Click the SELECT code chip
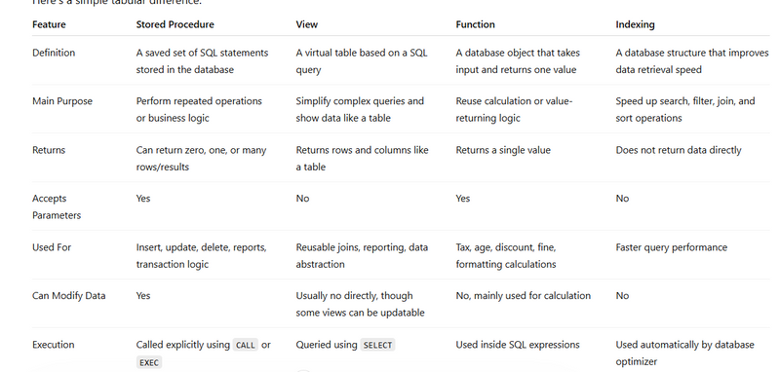 [x=377, y=345]
